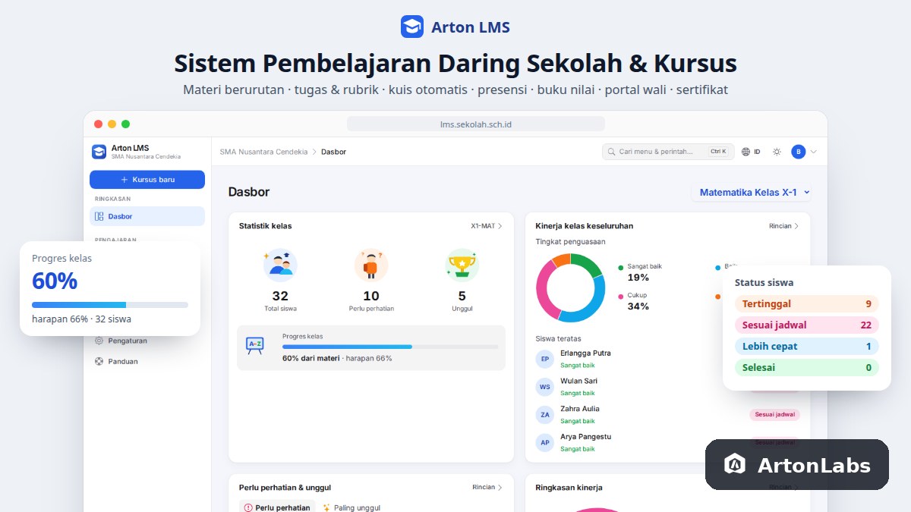Select the Selesai row in Status siswa
This screenshot has width=911, height=512.
(807, 368)
